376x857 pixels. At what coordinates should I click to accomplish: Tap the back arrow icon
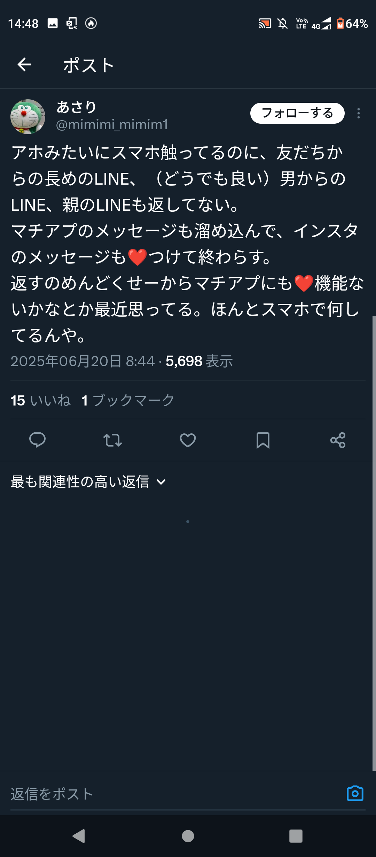(24, 65)
